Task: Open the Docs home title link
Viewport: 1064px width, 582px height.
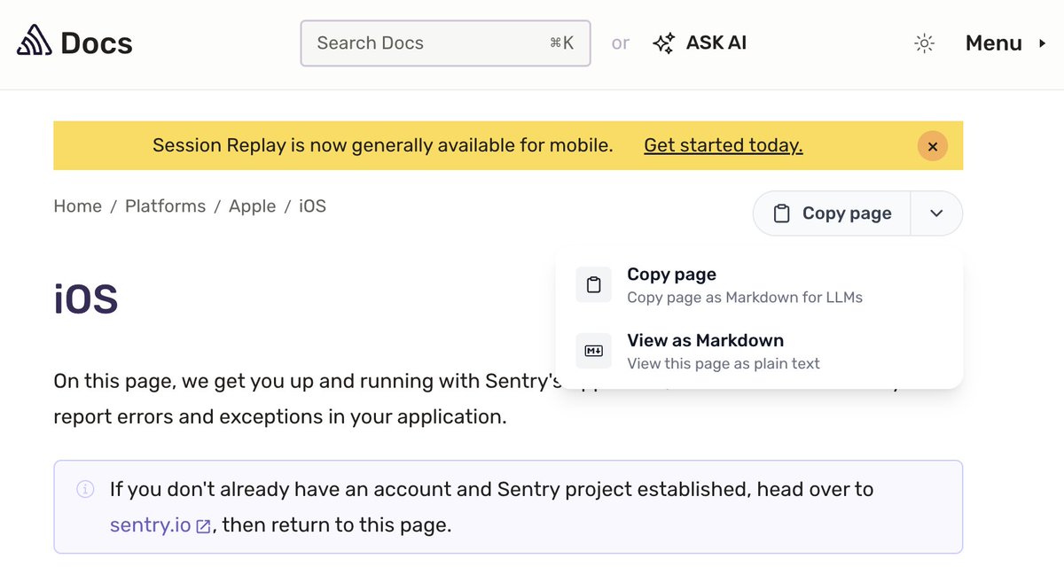Action: [97, 43]
